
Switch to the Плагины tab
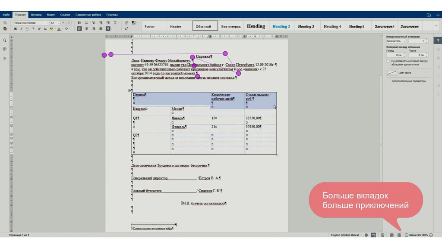pyautogui.click(x=112, y=15)
